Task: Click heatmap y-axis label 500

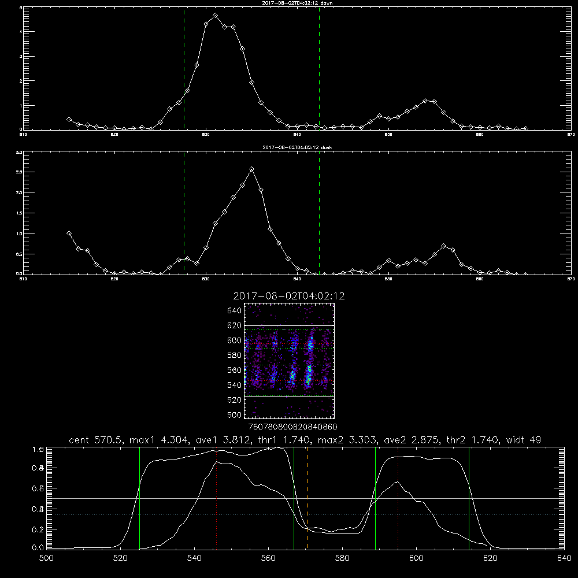Action: (234, 414)
